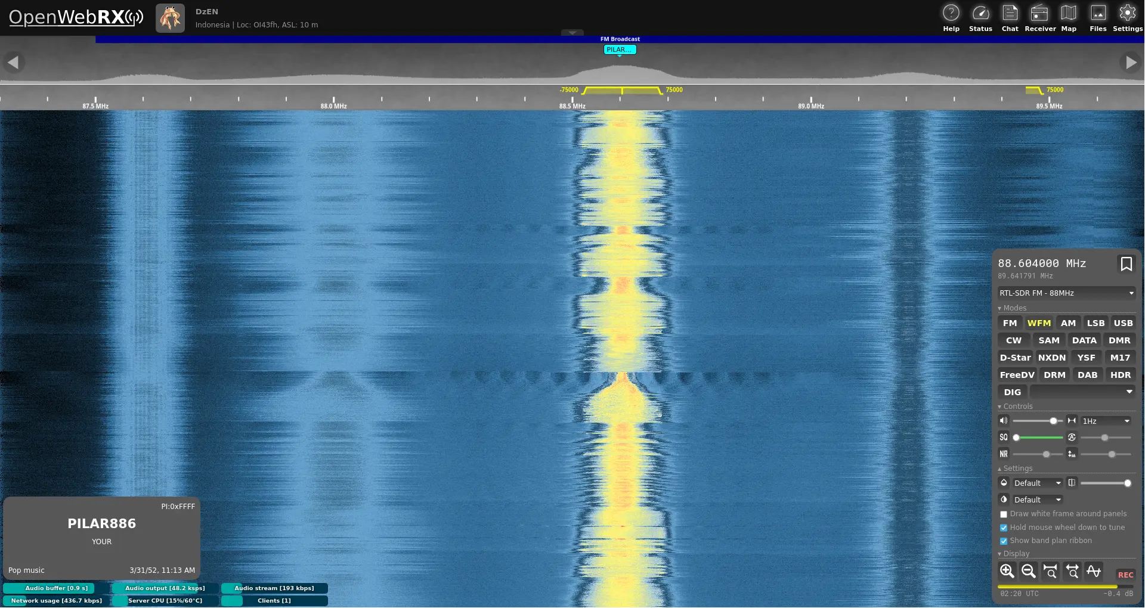Zoom in totally
1145x608 pixels.
(x=1050, y=571)
